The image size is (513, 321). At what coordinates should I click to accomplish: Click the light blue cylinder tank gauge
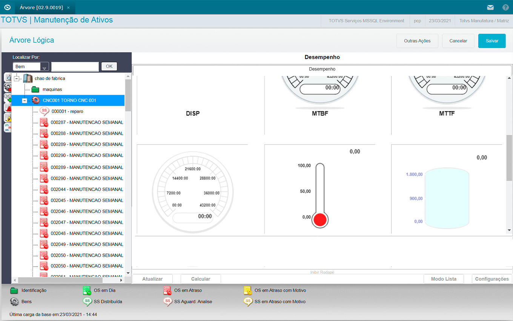click(x=447, y=199)
